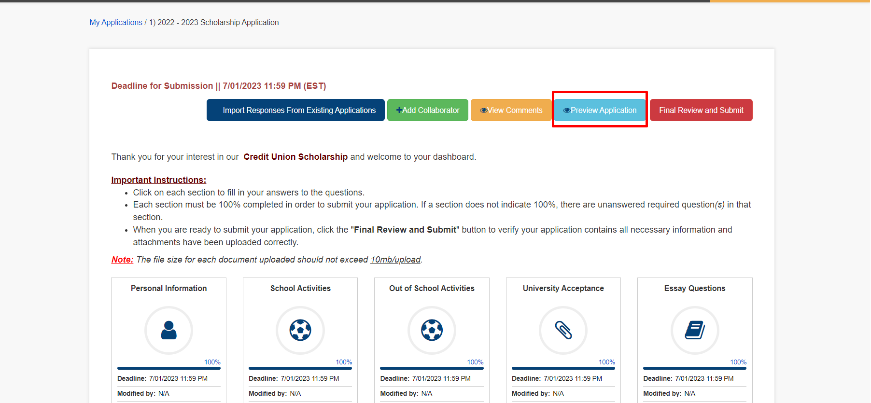Open the Personal Information person icon
The width and height of the screenshot is (871, 403).
(169, 330)
